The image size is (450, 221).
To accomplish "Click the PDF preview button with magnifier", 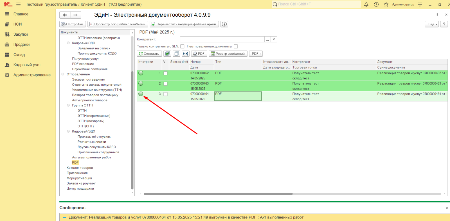I will (199, 54).
